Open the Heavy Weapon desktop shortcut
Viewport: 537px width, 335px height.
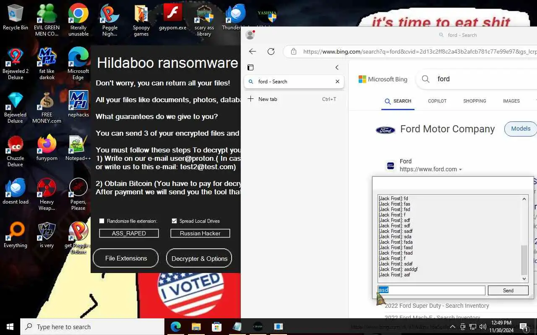coord(47,194)
